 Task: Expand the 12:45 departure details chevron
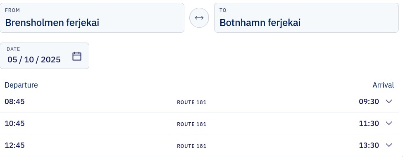(x=389, y=145)
